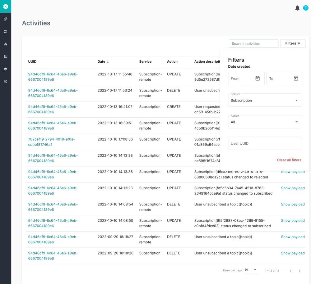Click the User UUID filter field

pyautogui.click(x=264, y=143)
